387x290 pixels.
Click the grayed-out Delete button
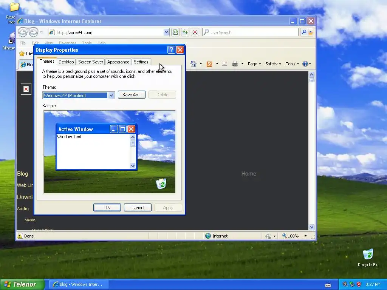(x=162, y=95)
